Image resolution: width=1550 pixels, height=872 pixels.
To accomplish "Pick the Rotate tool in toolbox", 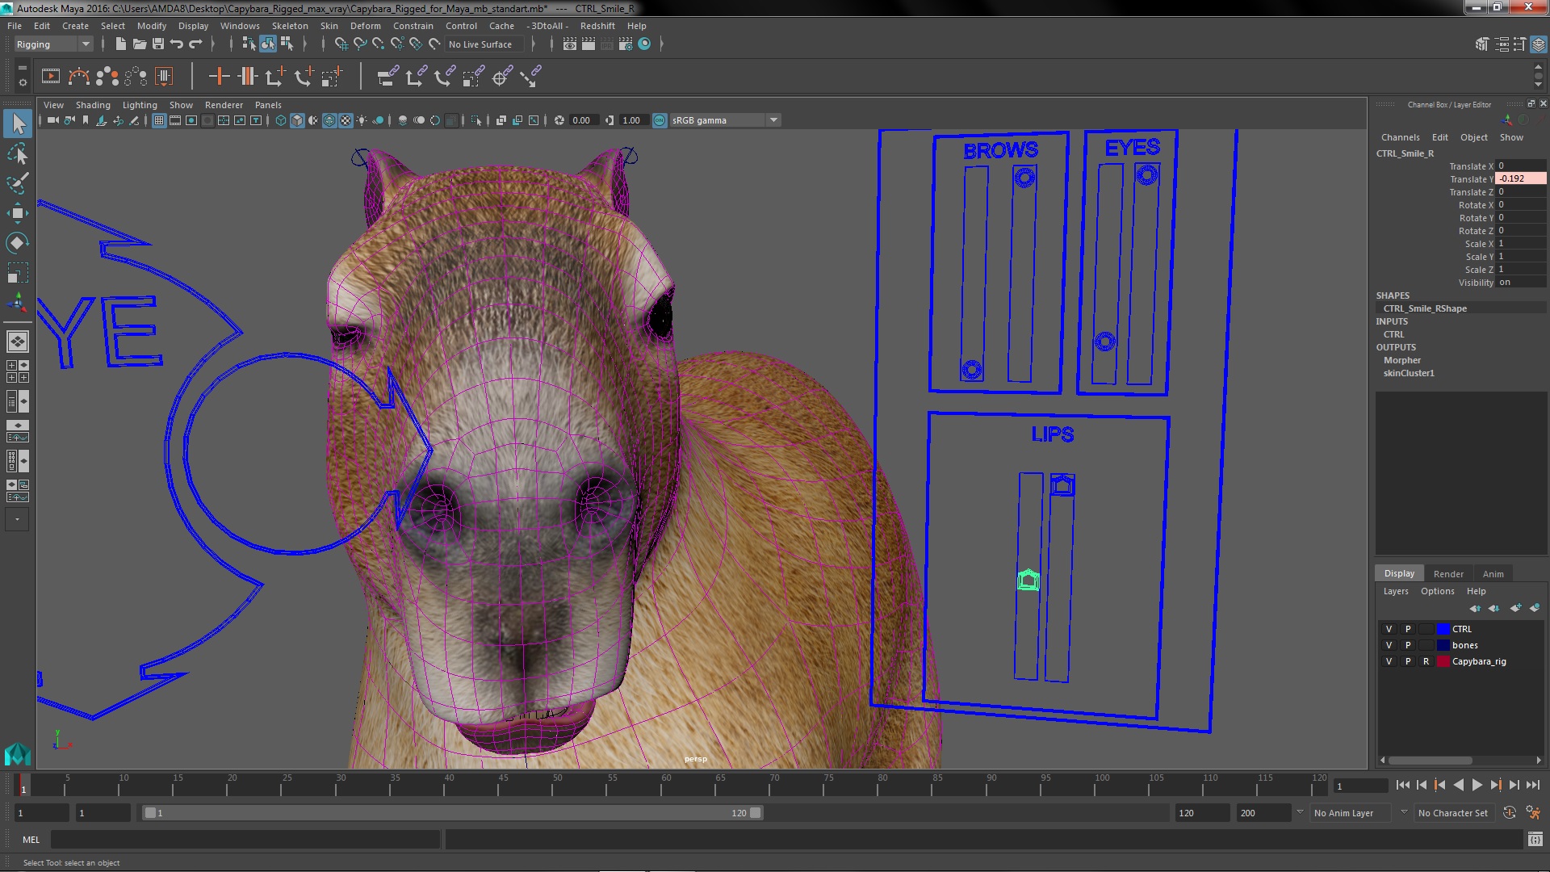I will [x=18, y=243].
